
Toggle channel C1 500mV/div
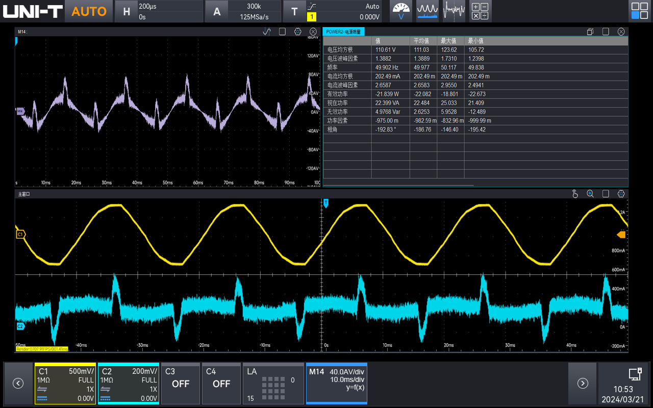point(65,384)
